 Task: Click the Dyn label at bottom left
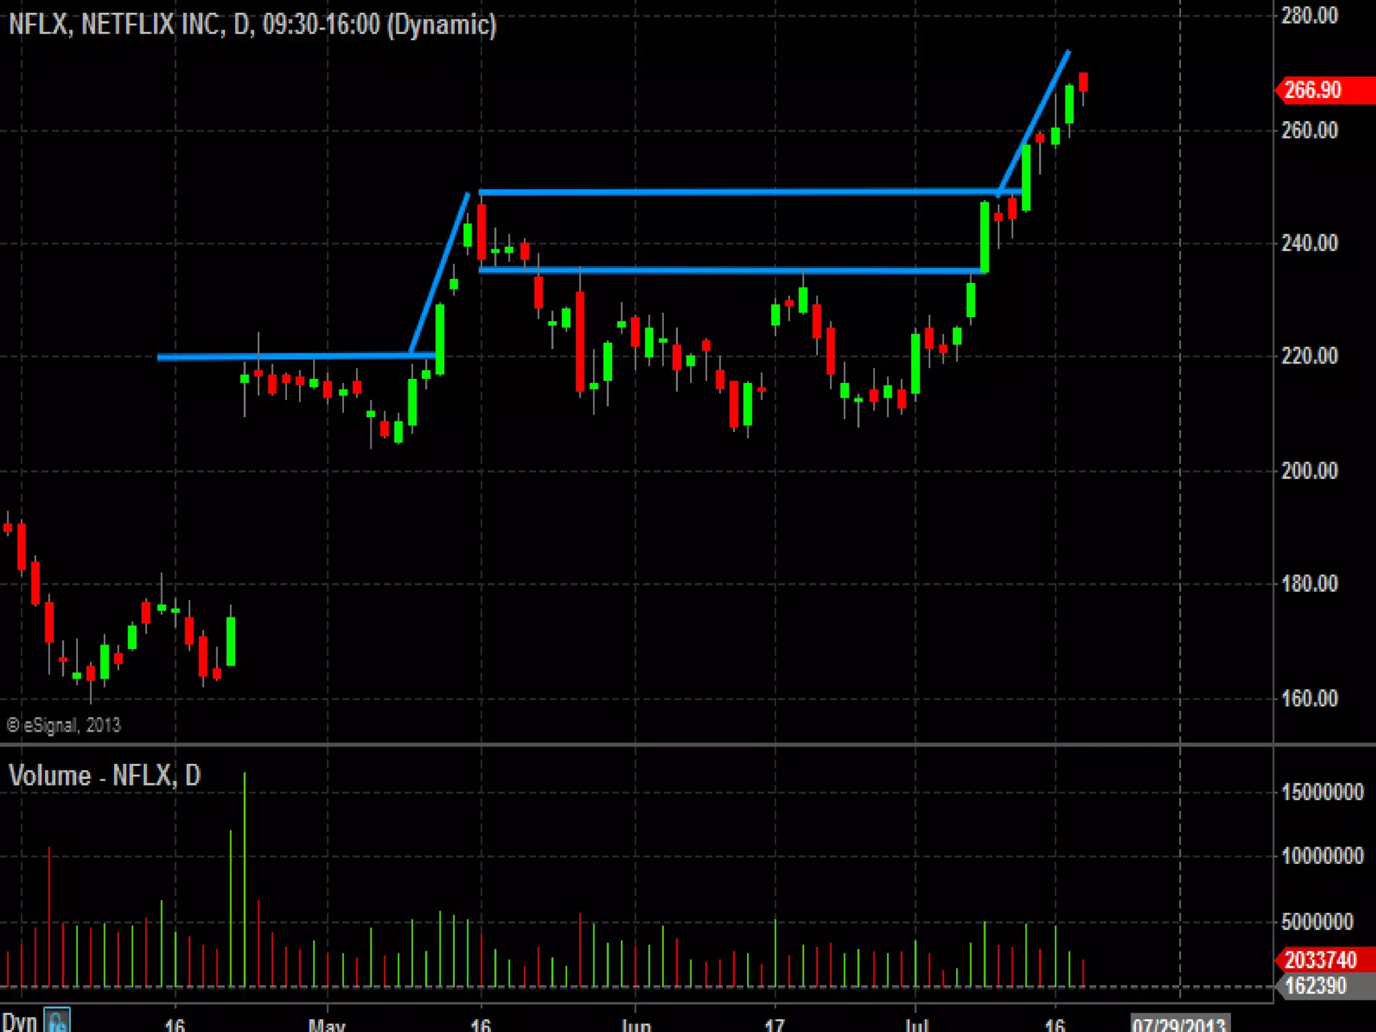[19, 1022]
